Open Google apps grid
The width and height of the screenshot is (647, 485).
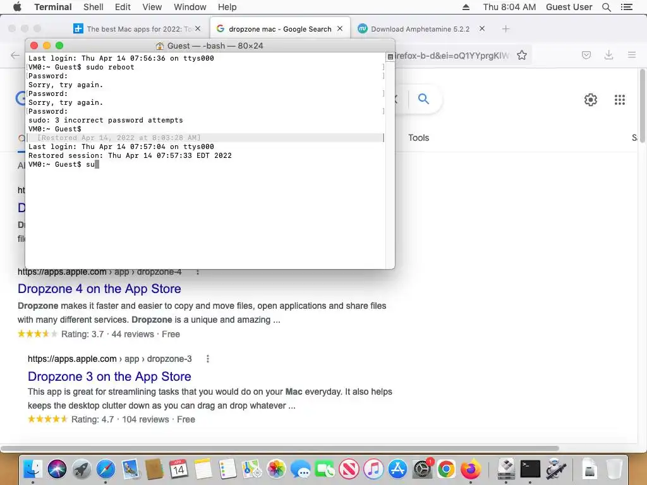click(x=620, y=100)
